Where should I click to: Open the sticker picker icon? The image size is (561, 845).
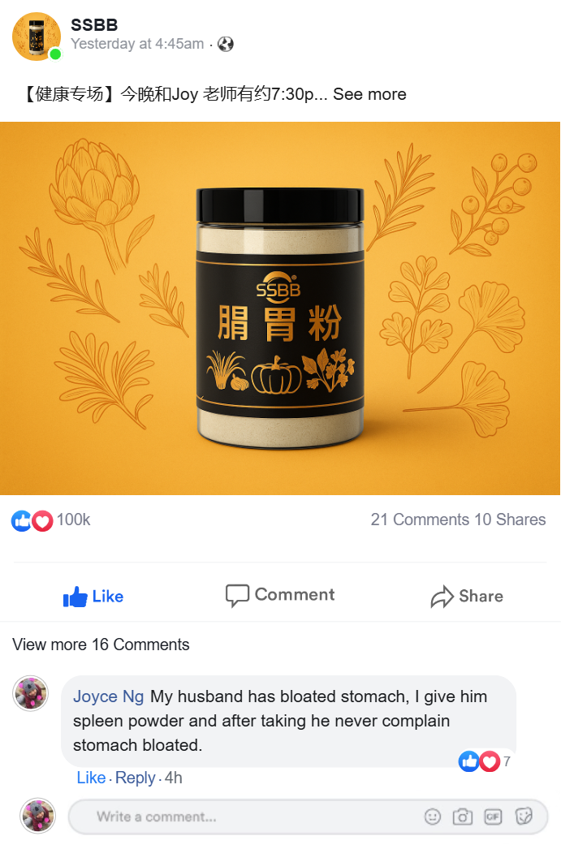coord(524,817)
